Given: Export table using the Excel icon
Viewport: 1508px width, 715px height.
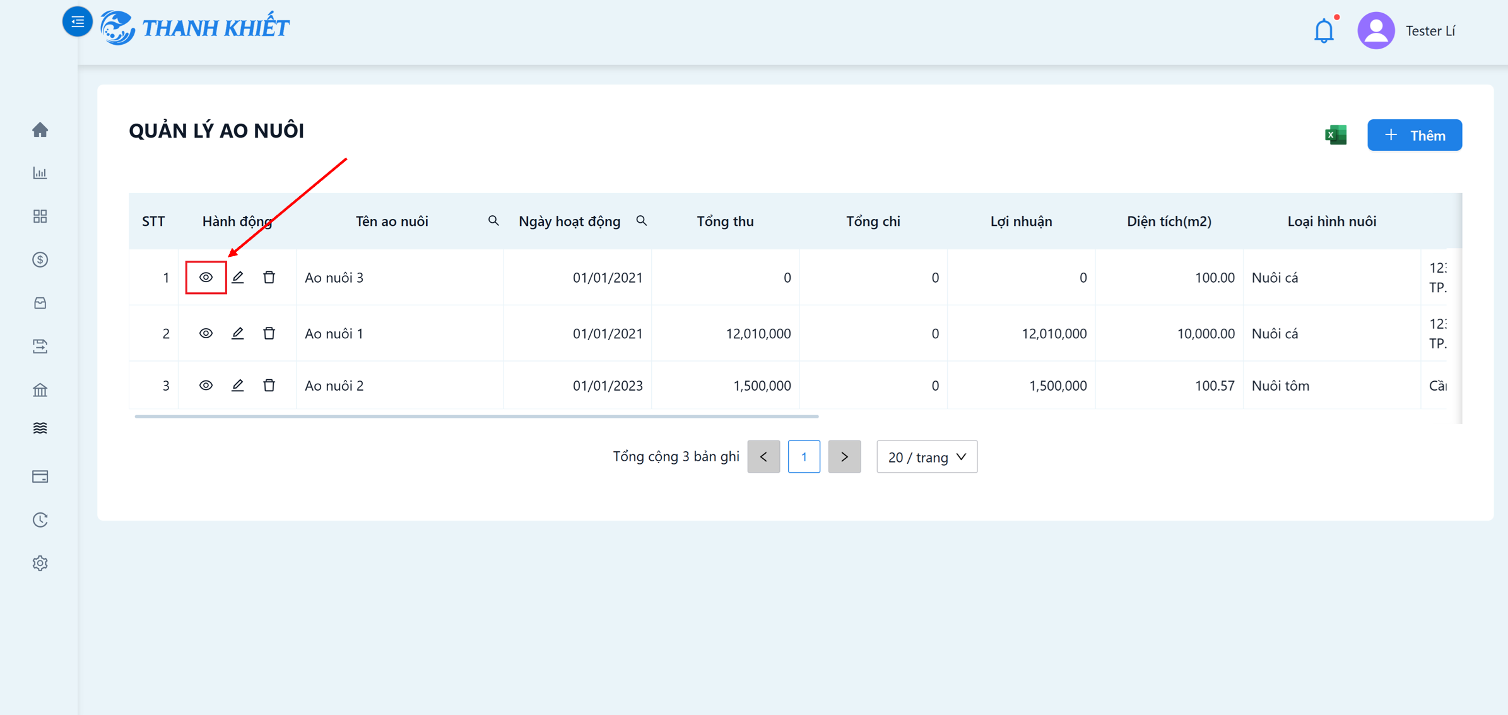Looking at the screenshot, I should pos(1336,135).
